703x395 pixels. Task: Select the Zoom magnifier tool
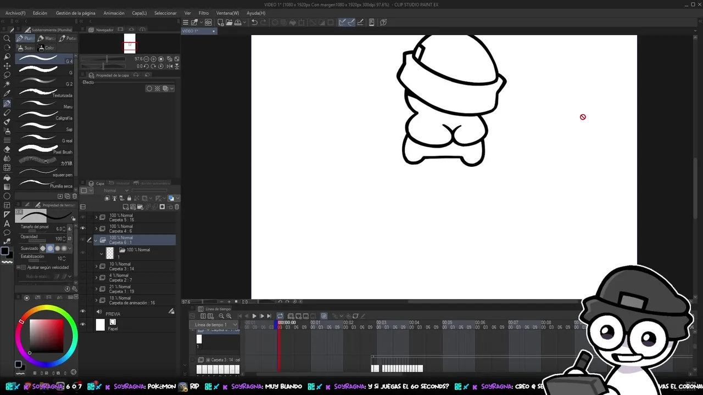click(7, 38)
